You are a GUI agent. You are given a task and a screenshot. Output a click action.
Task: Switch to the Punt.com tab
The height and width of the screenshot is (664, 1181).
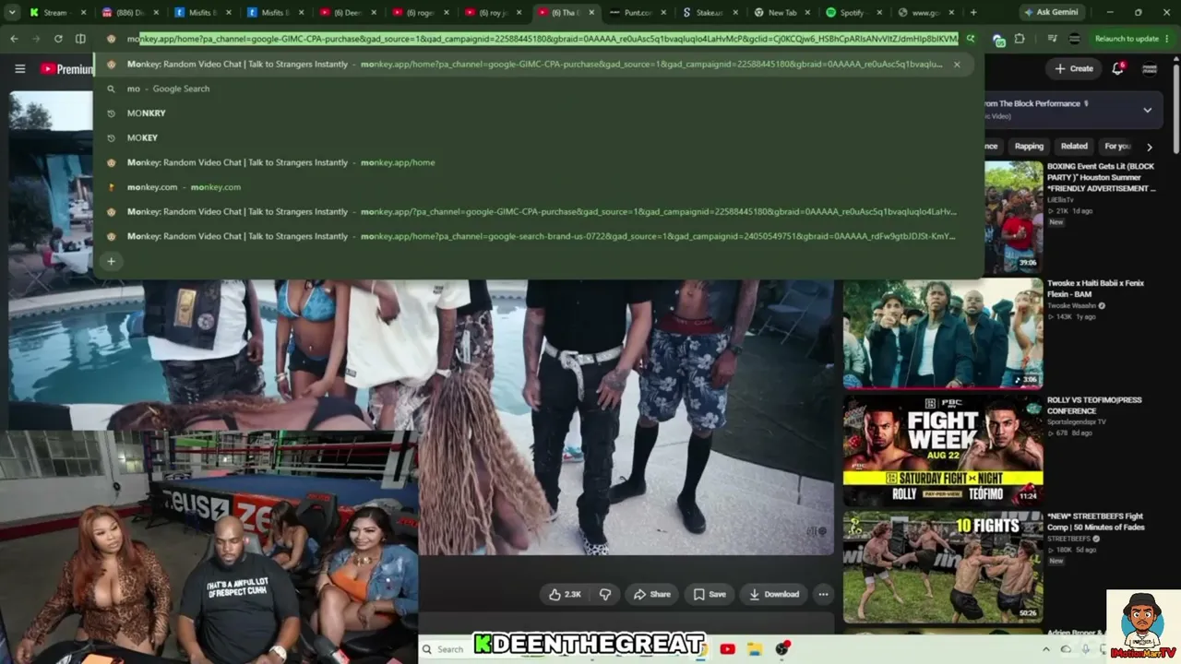(x=638, y=13)
